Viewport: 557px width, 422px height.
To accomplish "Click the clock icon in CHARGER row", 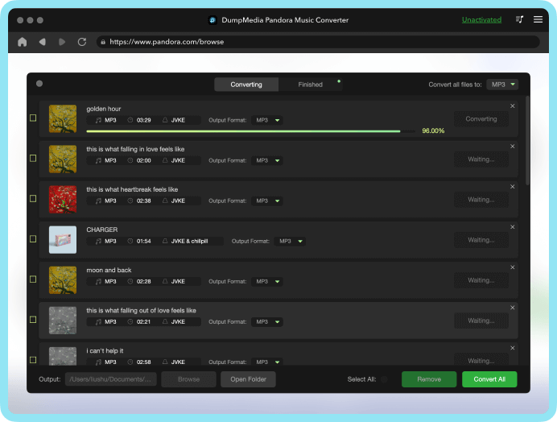I will 130,241.
